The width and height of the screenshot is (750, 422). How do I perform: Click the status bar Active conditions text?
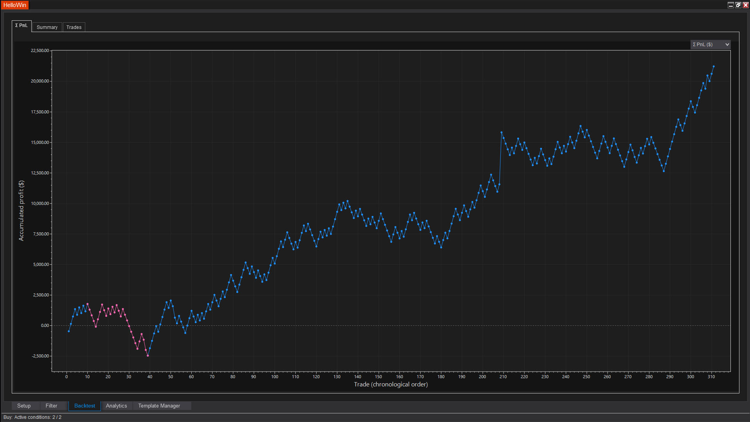click(x=32, y=417)
